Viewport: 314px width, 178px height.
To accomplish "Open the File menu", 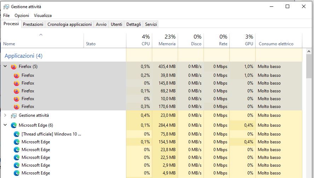I will 6,16.
